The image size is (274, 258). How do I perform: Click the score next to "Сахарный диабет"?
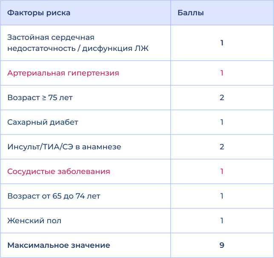[x=222, y=122]
